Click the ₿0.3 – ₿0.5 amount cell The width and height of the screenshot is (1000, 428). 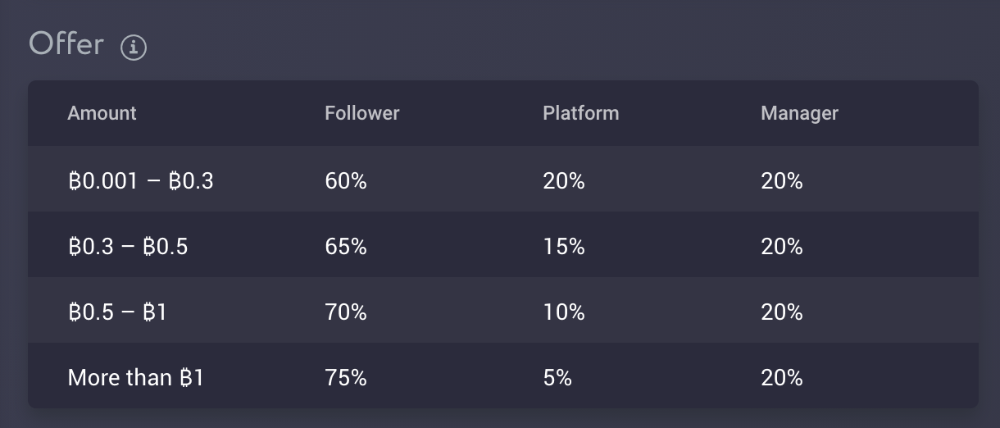point(128,246)
